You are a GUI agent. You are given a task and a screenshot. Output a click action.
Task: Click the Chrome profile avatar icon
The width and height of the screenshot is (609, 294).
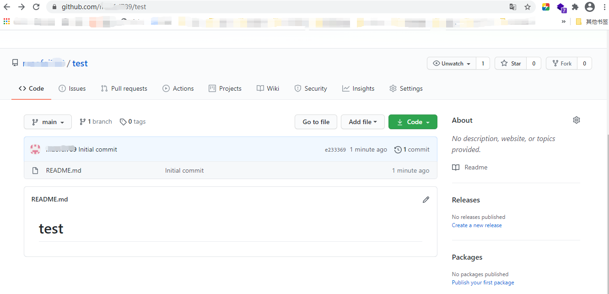point(590,7)
